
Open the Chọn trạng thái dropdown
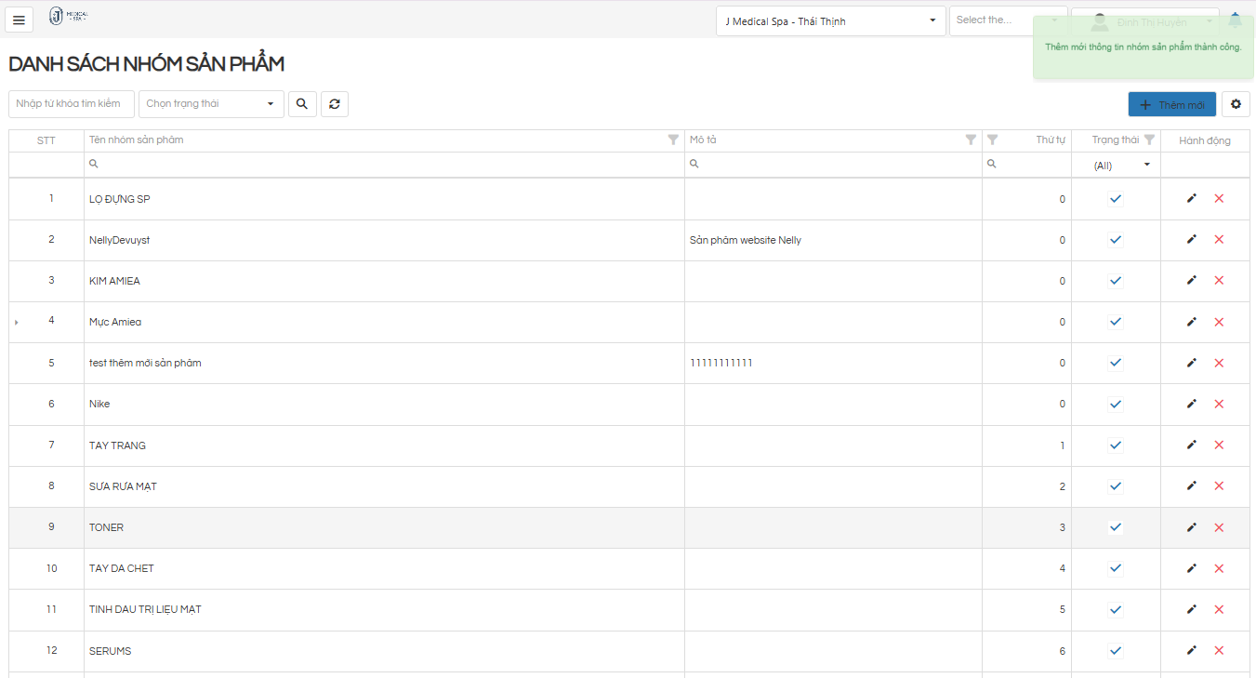coord(211,104)
